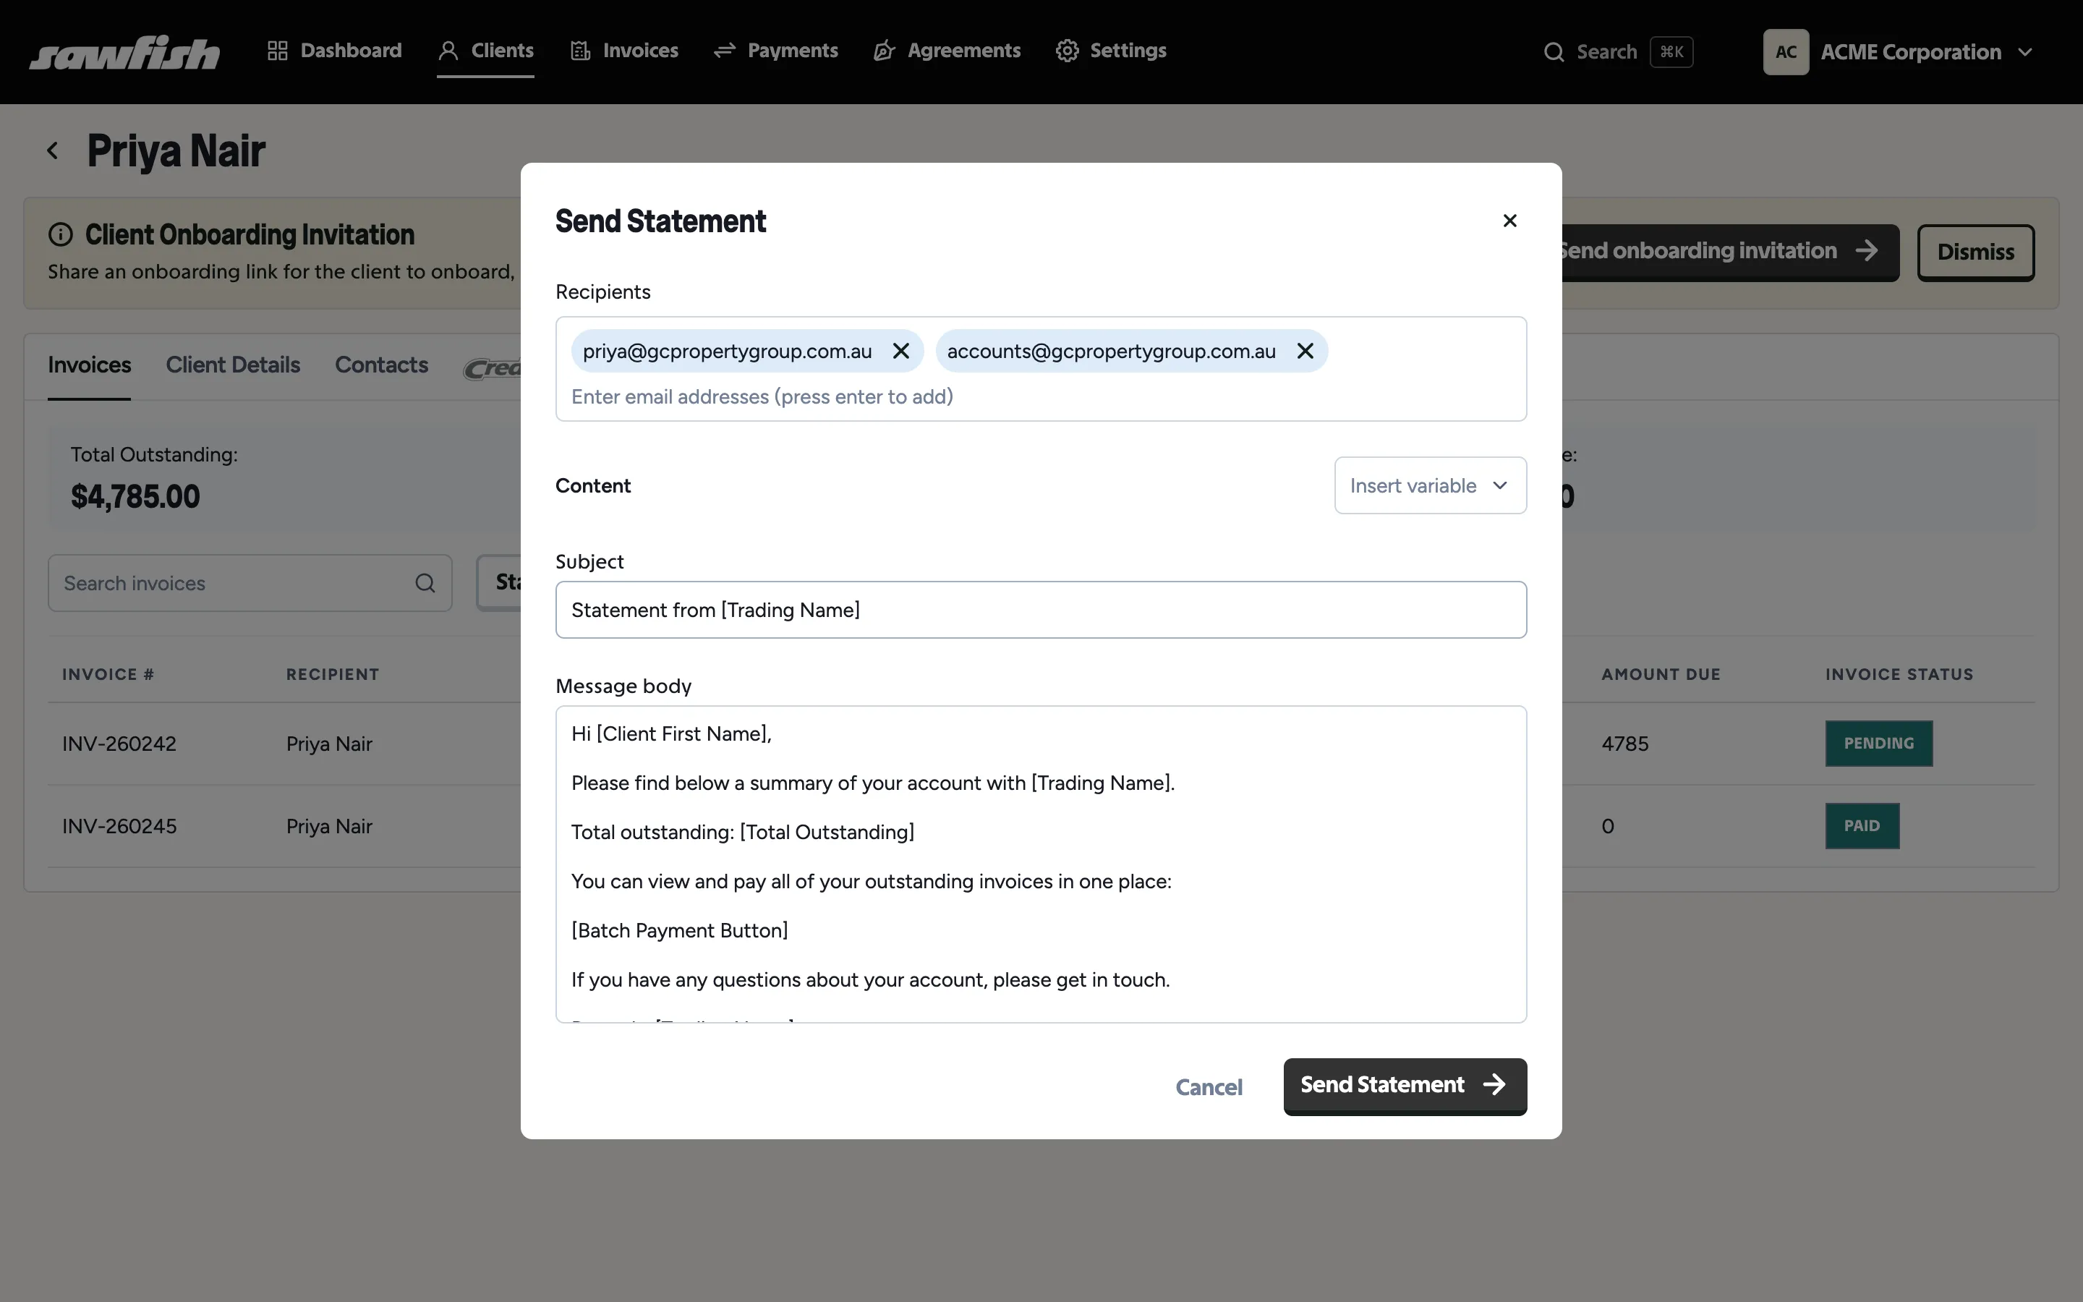Image resolution: width=2083 pixels, height=1302 pixels.
Task: Go to Clients section
Action: point(485,51)
